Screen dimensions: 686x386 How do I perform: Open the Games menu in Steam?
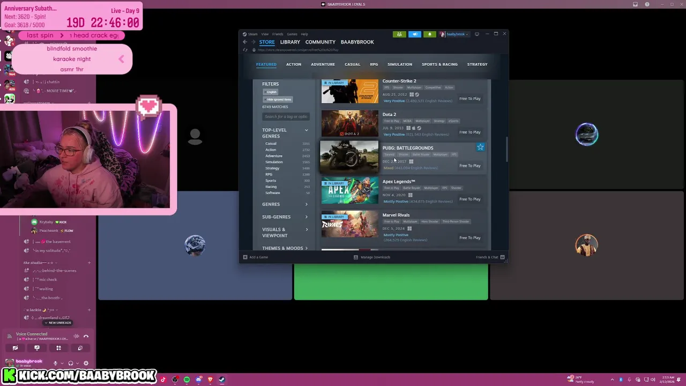[292, 34]
